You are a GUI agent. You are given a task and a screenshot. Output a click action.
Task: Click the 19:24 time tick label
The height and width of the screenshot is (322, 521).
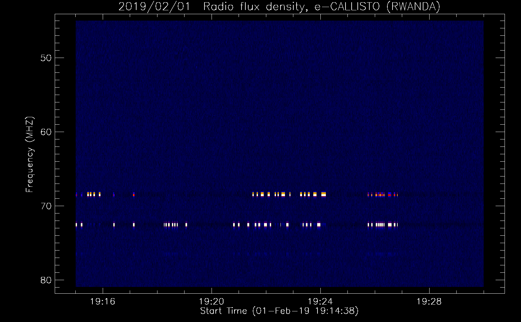pyautogui.click(x=320, y=302)
